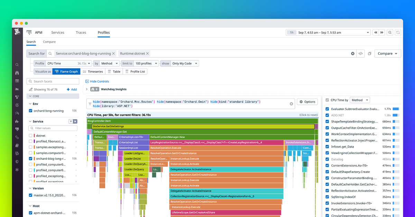415x217 pixels.
Task: Open the notebook sidebar icon
Action: pos(17,145)
